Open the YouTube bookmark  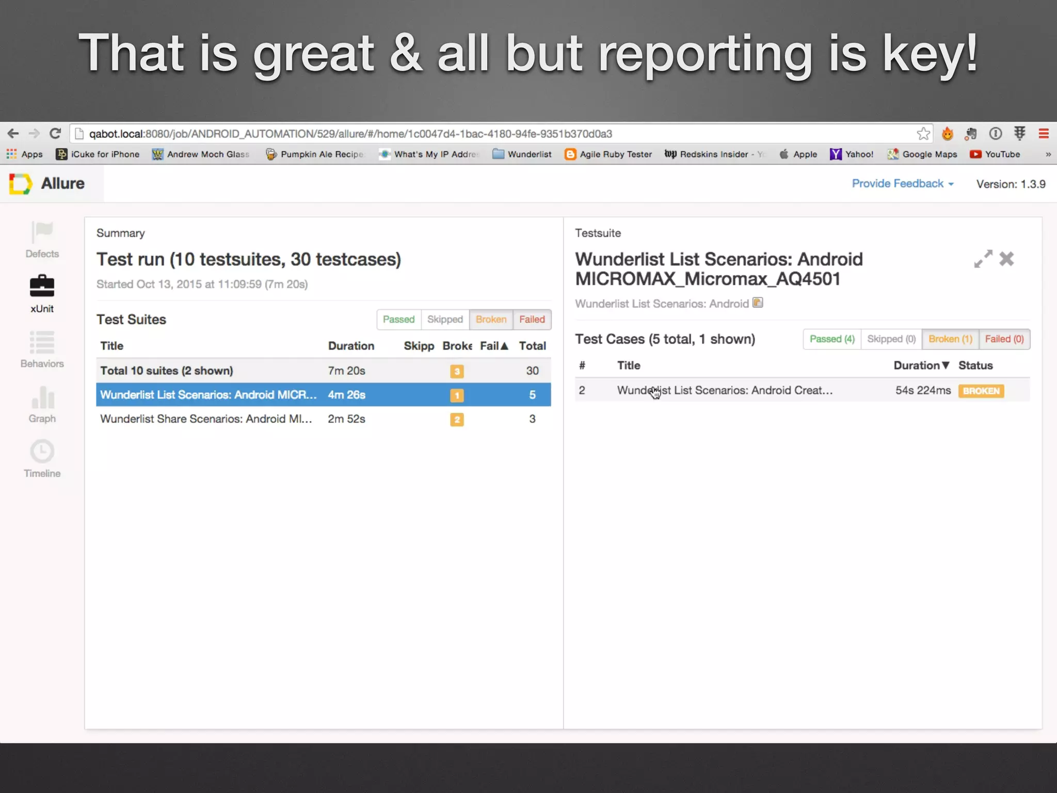[995, 154]
